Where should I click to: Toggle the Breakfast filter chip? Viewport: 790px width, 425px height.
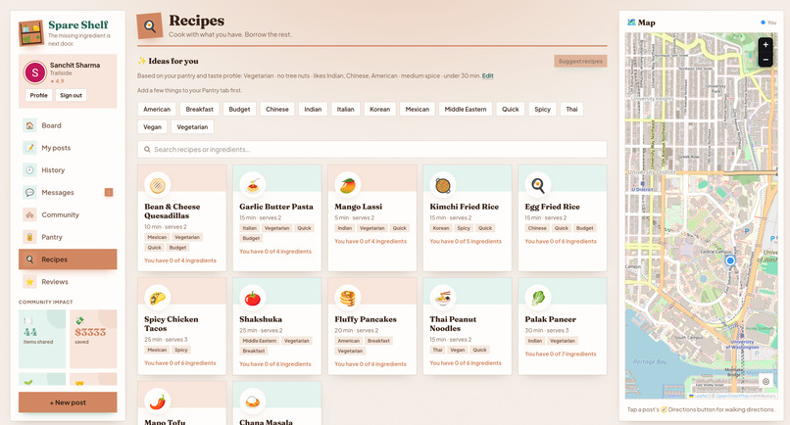tap(200, 110)
